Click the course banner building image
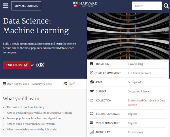The height and width of the screenshot is (137, 170). click(x=128, y=36)
